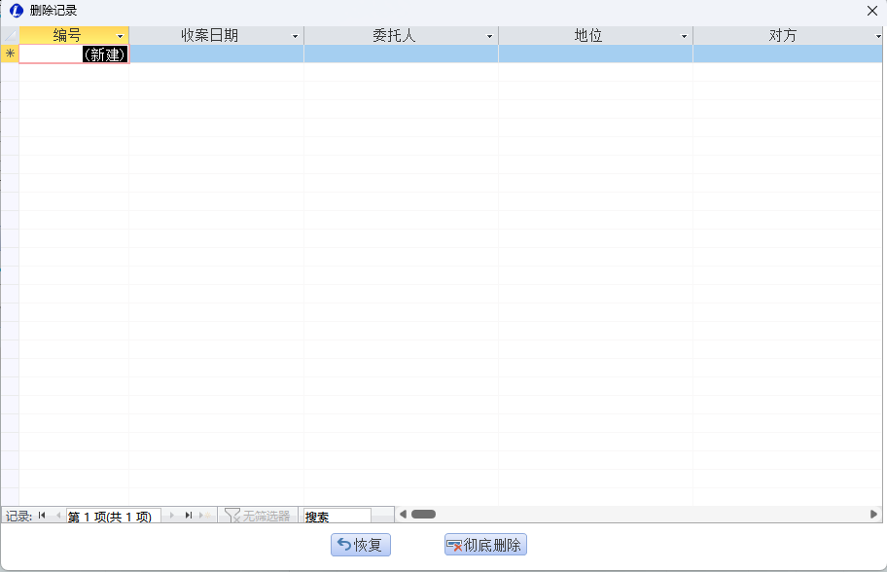Click the horizontal scrollbar right arrow
The width and height of the screenshot is (887, 572).
pos(873,514)
